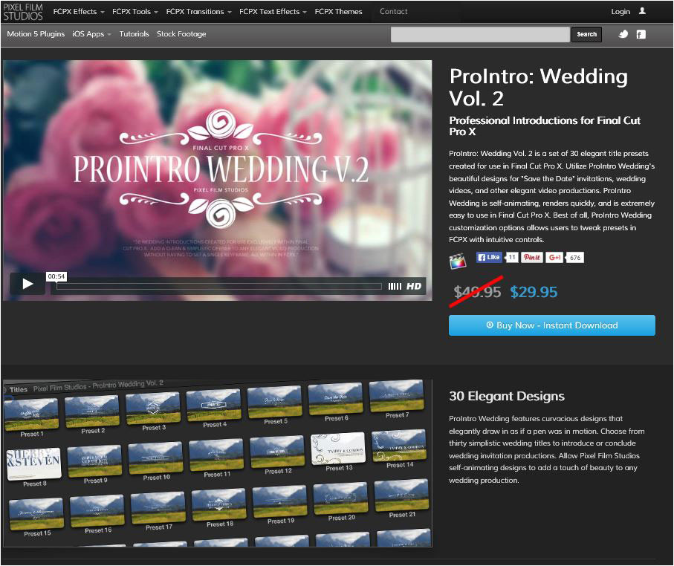Select the Preset 2 thumbnail
The width and height of the screenshot is (674, 566).
pos(92,411)
